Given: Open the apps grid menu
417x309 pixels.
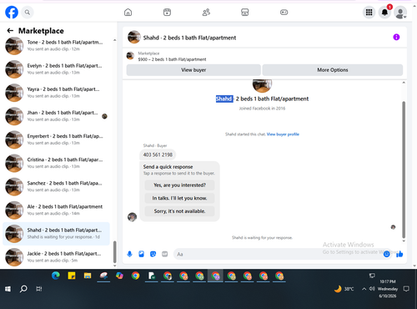Looking at the screenshot, I should pyautogui.click(x=369, y=13).
